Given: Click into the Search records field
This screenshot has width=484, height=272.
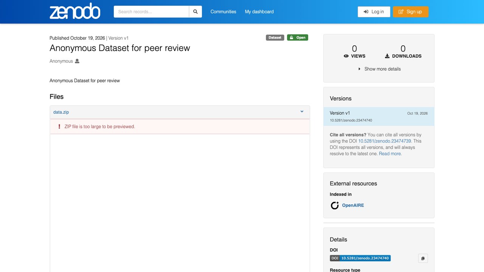Looking at the screenshot, I should 151,12.
